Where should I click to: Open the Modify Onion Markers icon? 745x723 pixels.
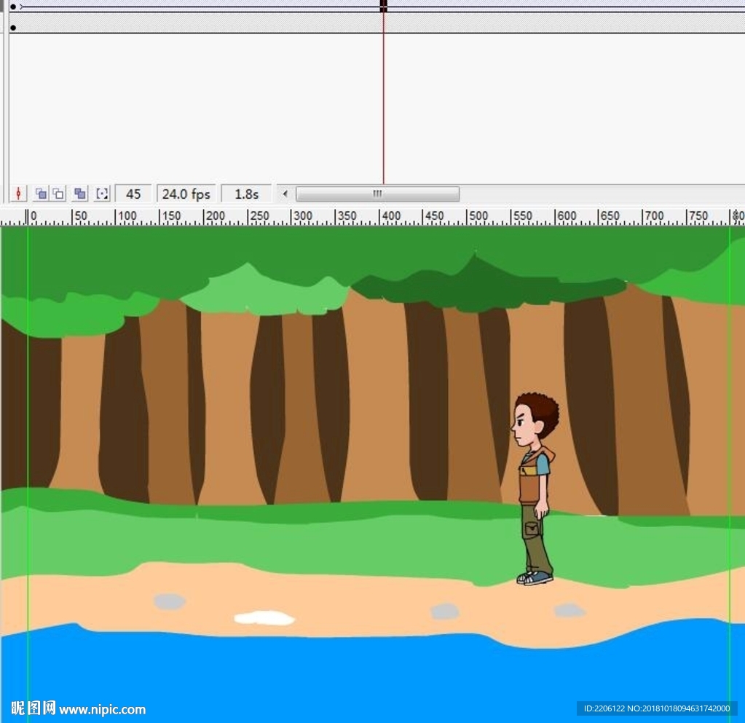pos(102,194)
